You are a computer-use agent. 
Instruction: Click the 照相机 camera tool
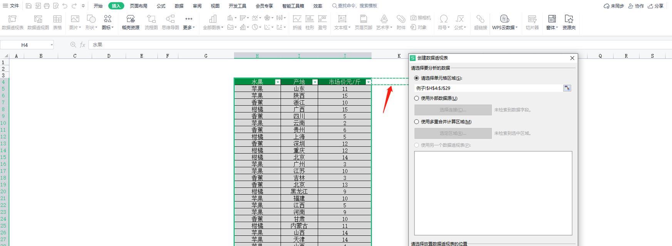(421, 18)
